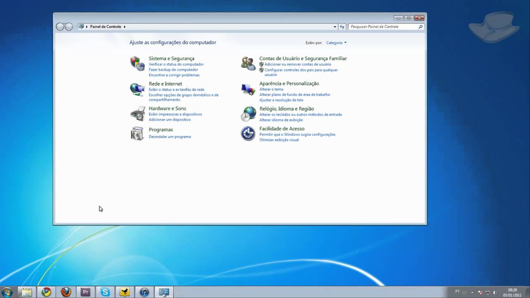This screenshot has width=530, height=298.
Task: Click the PT language indicator
Action: [457, 292]
